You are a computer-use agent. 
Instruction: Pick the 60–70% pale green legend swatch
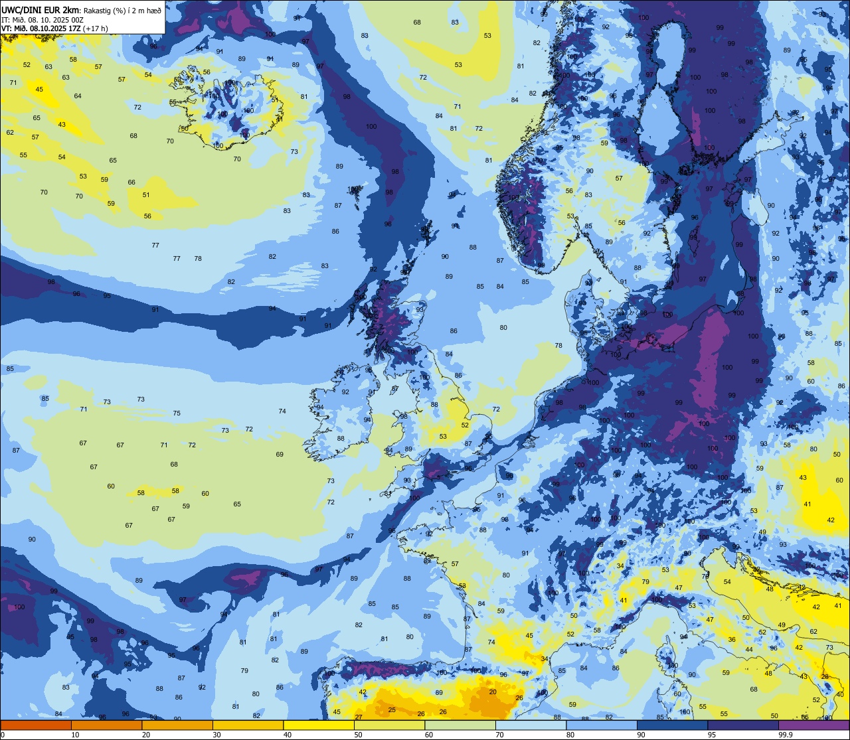pos(460,725)
